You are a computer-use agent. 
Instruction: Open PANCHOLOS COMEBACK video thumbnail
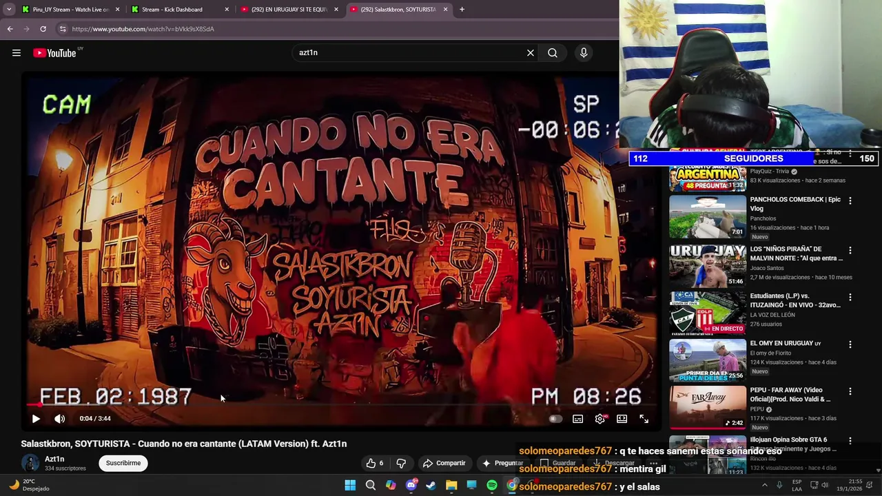[708, 217]
